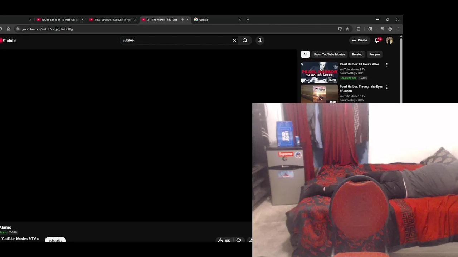This screenshot has width=458, height=257.
Task: Click the youtube.com address bar URL
Action: point(48,29)
